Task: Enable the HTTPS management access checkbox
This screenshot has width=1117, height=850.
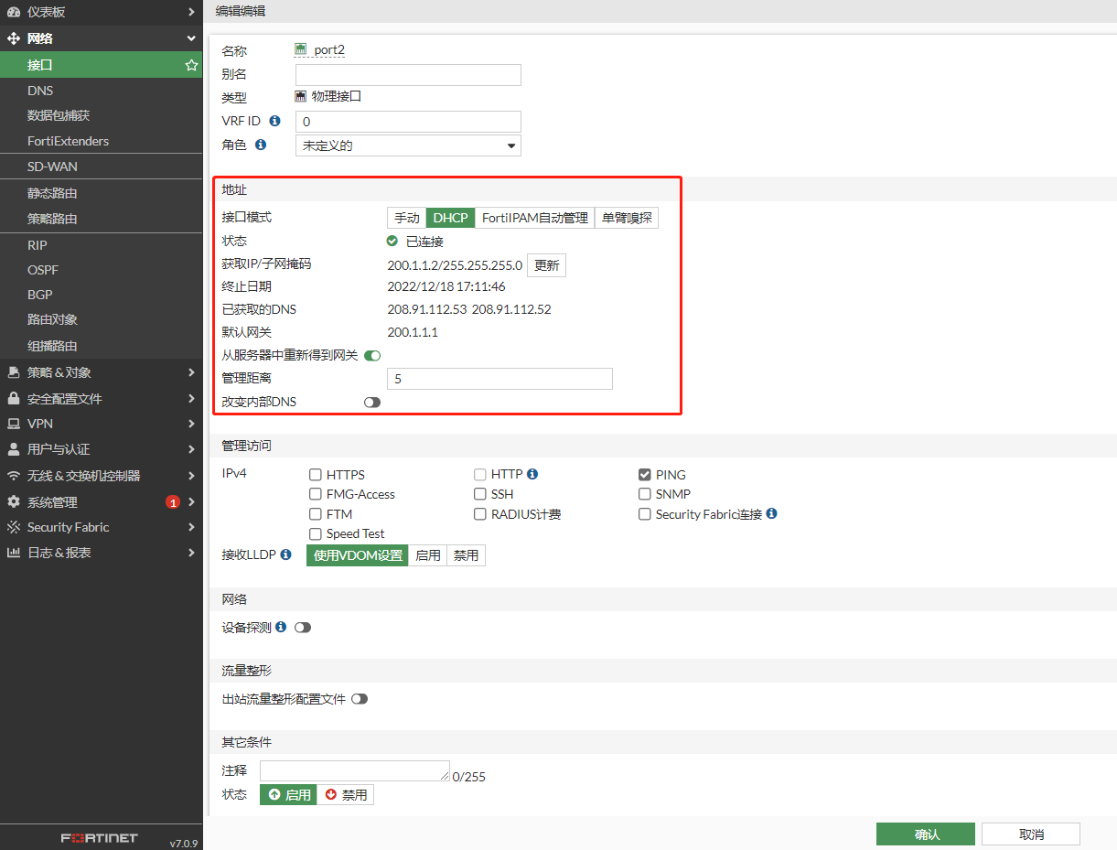Action: coord(316,475)
